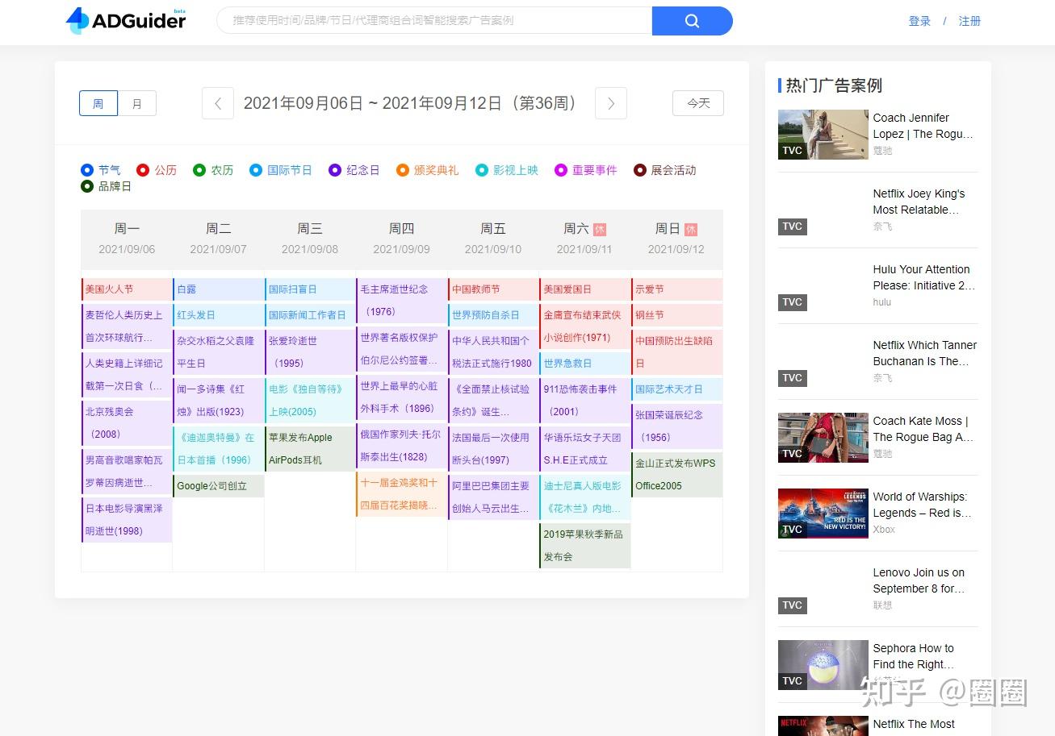Open Coach Jennifer Lopez ad thumbnail
The width and height of the screenshot is (1055, 736).
[x=823, y=135]
